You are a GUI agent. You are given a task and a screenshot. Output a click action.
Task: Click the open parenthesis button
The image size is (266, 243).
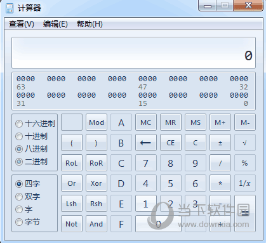click(72, 143)
